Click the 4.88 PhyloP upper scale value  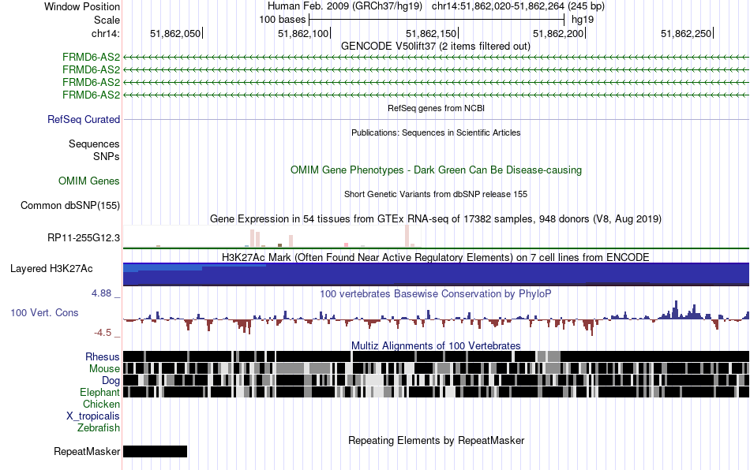(101, 293)
